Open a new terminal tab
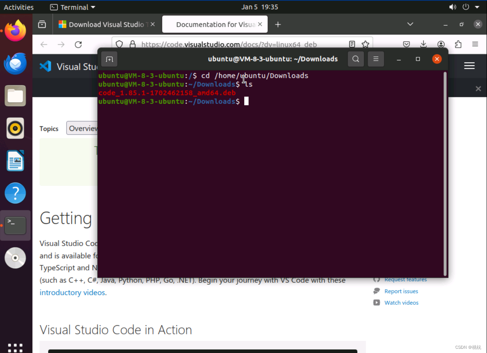The image size is (487, 353). point(109,59)
